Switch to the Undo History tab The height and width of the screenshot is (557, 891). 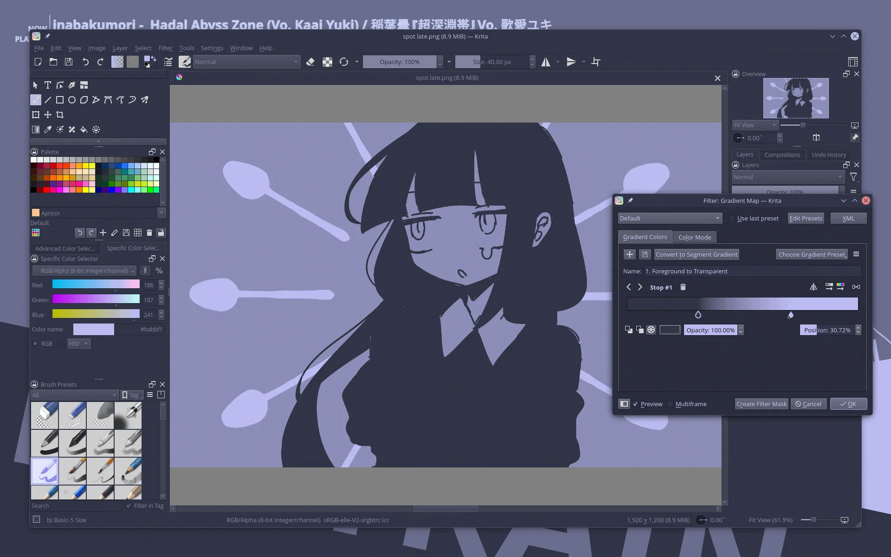pos(829,155)
